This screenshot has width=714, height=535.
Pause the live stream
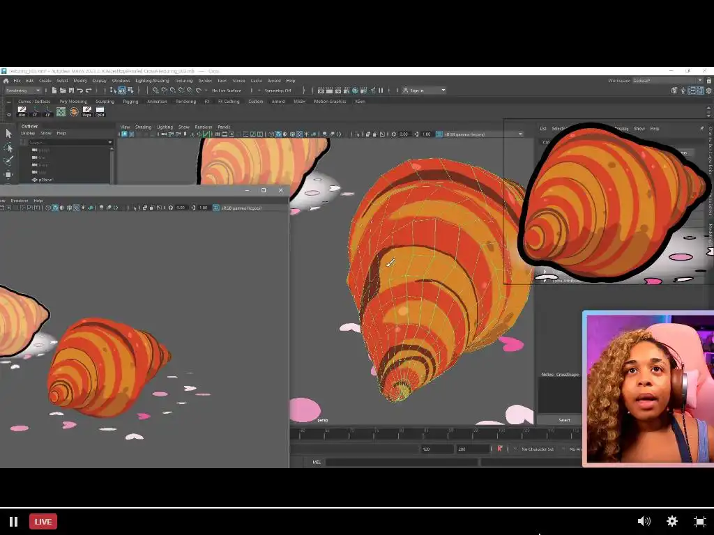pos(14,521)
